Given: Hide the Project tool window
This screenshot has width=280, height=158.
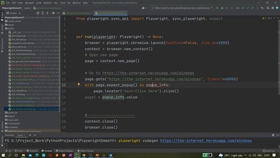Looking at the screenshot, I should pos(58,13).
